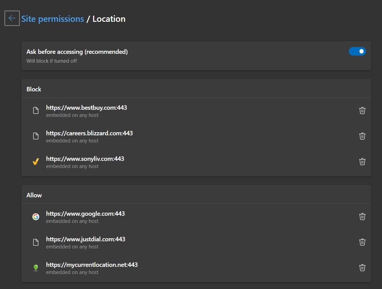Click embedded on any host under justdial.com

(x=72, y=247)
